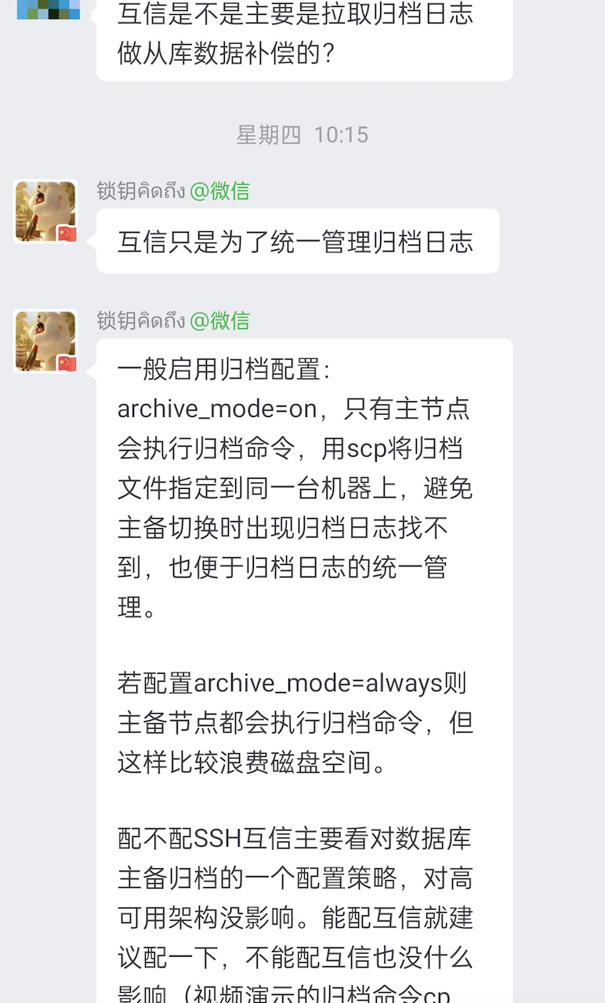
Task: Tap the line 配不配SSH互信主要看对数据库
Action: coord(295,840)
